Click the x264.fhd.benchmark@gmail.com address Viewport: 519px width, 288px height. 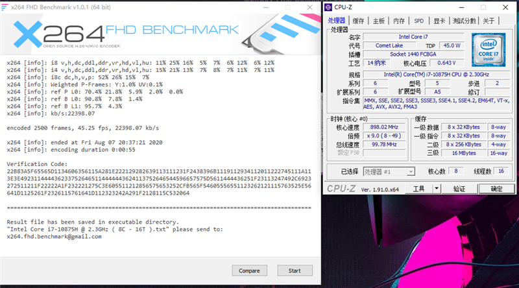pyautogui.click(x=54, y=236)
